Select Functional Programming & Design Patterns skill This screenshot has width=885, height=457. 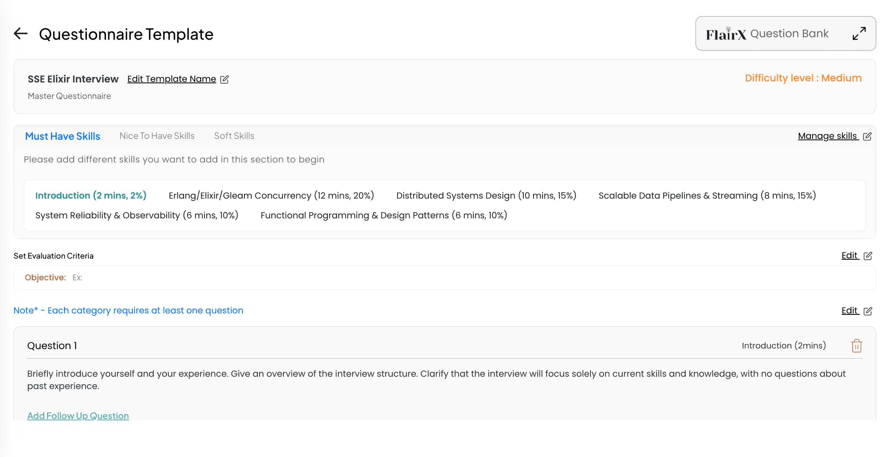click(x=384, y=215)
